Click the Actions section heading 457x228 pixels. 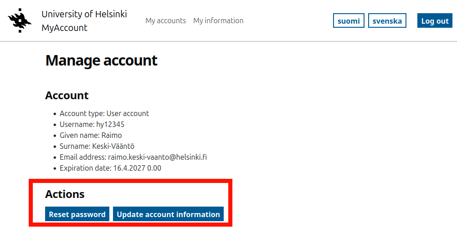(x=65, y=194)
